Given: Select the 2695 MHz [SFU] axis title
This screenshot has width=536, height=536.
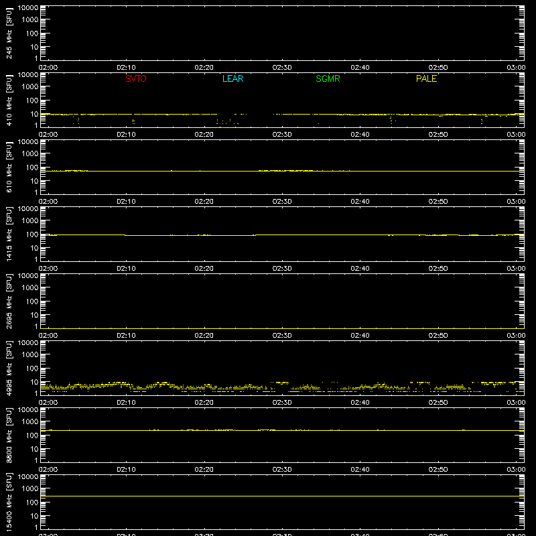Looking at the screenshot, I should pos(9,301).
